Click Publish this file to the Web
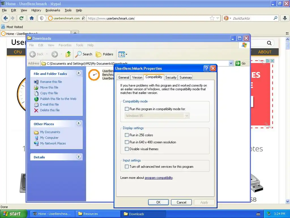This screenshot has width=290, height=218. (58, 99)
